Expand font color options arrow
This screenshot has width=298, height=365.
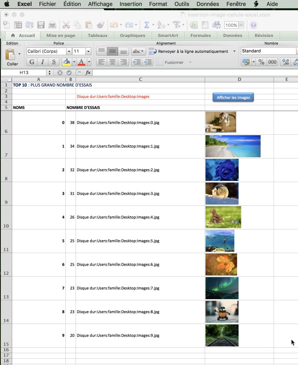click(x=89, y=62)
